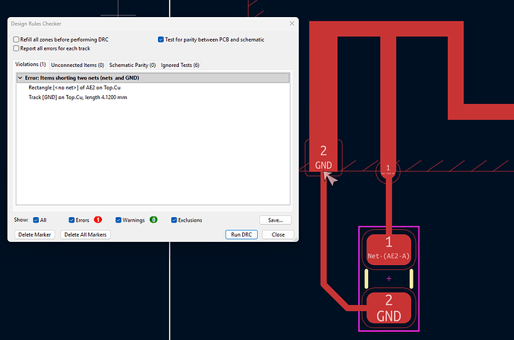This screenshot has height=340, width=514.
Task: Toggle the Warnings filter checkbox
Action: click(x=117, y=220)
